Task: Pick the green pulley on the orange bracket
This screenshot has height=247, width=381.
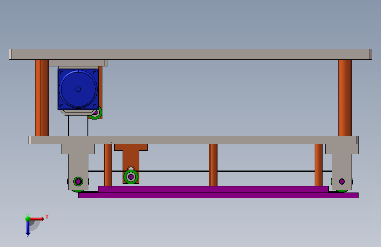Action: click(131, 177)
